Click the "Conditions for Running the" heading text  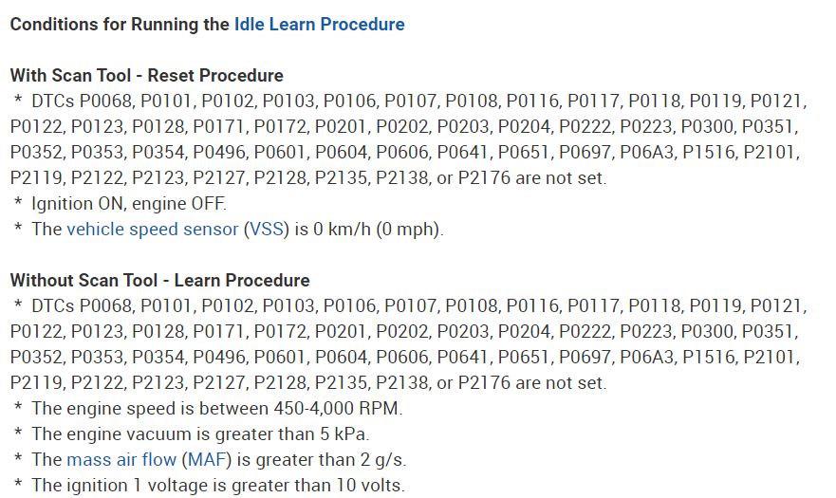click(120, 24)
